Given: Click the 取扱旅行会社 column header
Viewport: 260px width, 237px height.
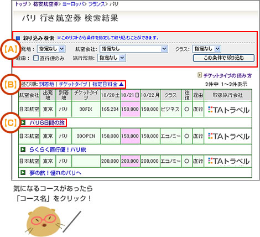Looking at the screenshot, I should pyautogui.click(x=228, y=95).
